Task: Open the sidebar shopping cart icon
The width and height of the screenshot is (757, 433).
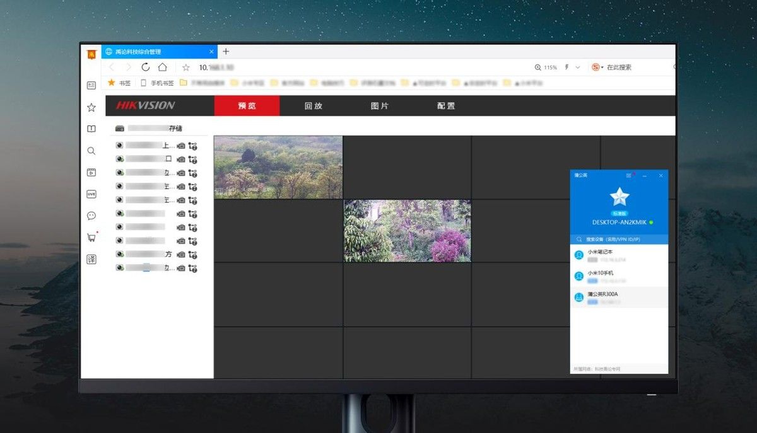Action: 91,238
